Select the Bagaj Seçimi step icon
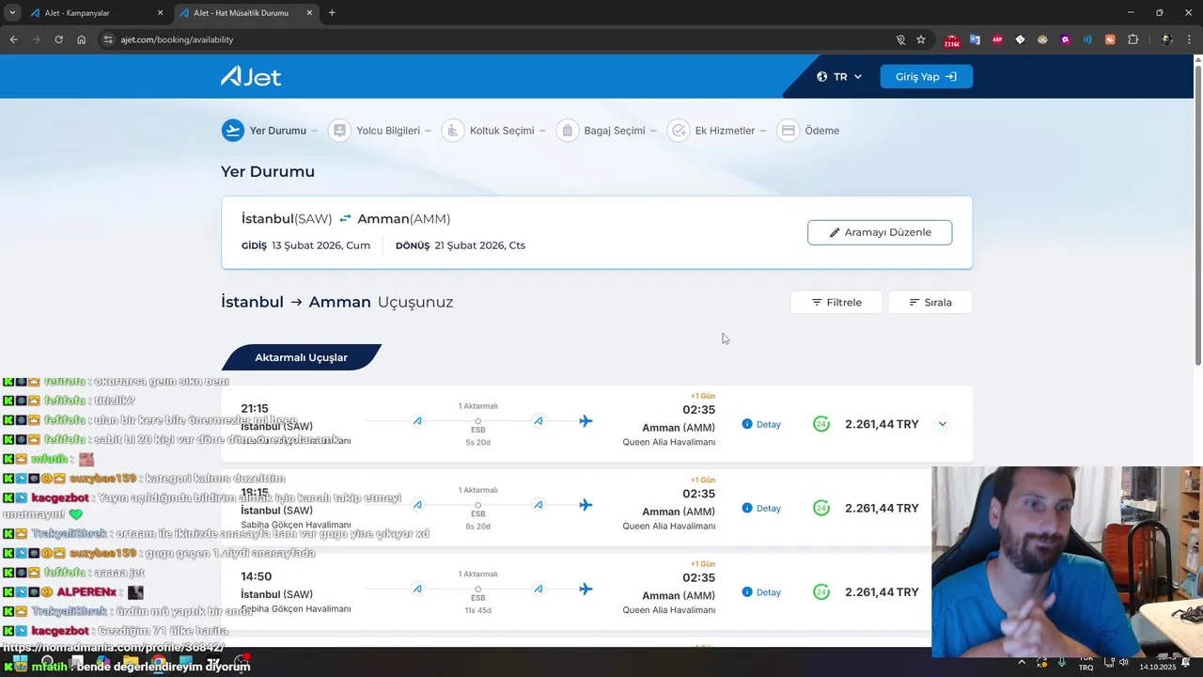 click(x=567, y=131)
